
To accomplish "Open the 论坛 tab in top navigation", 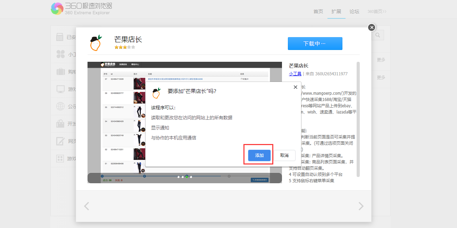I will click(x=354, y=11).
